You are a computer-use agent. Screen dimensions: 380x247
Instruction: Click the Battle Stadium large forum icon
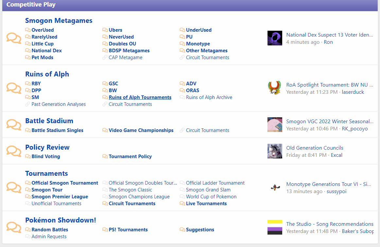pyautogui.click(x=14, y=124)
